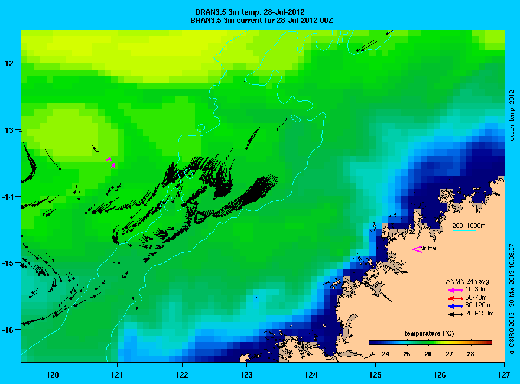
Task: Click colorbar tick value 24
Action: [386, 354]
